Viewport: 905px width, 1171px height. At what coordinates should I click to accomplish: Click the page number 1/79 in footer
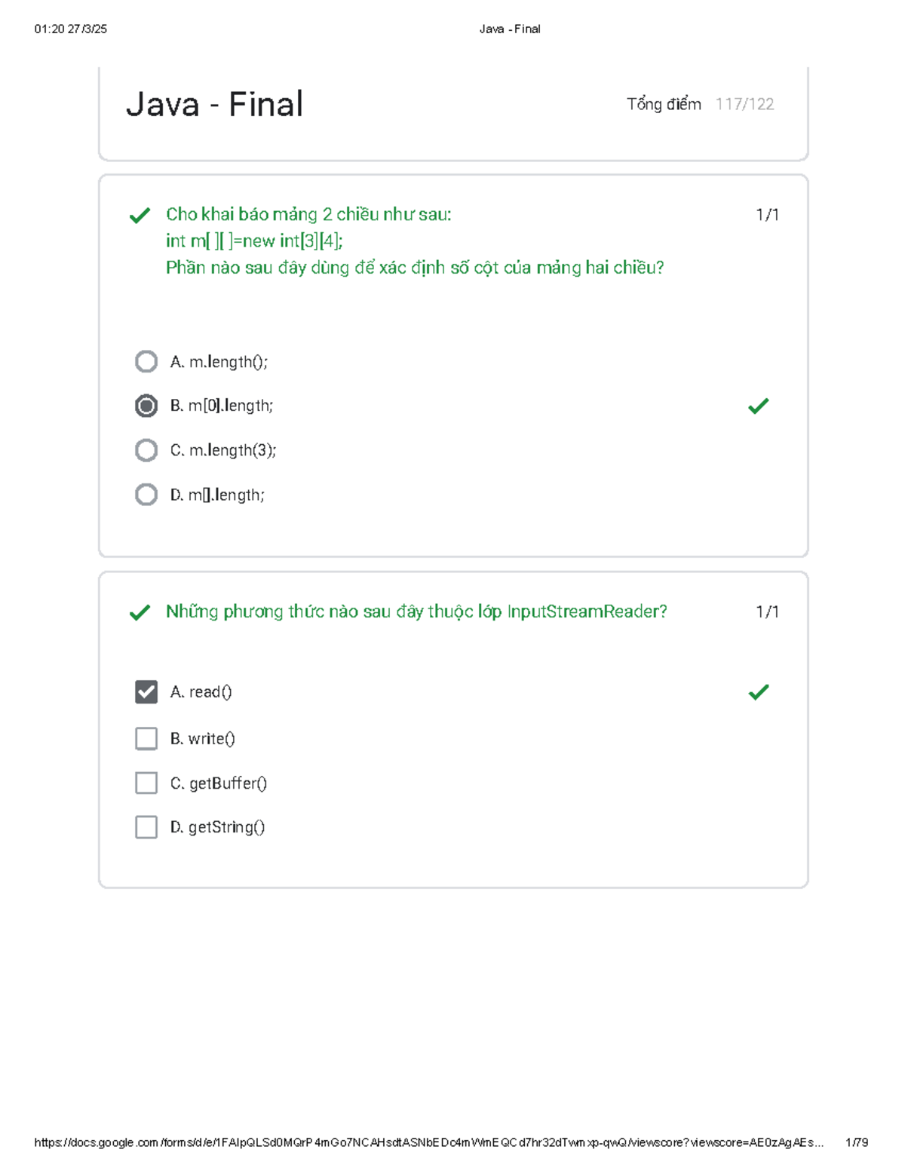[x=857, y=1142]
